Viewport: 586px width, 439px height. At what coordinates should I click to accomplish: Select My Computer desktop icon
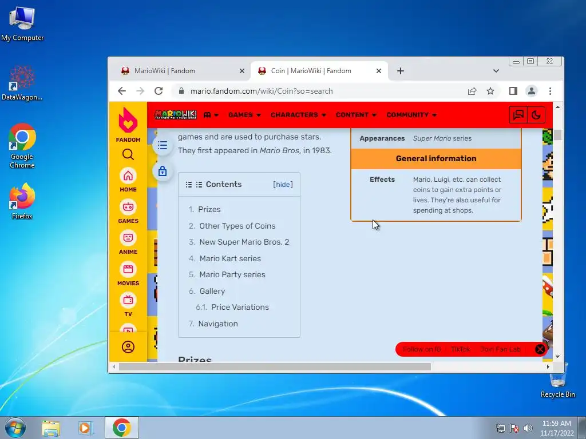click(22, 24)
